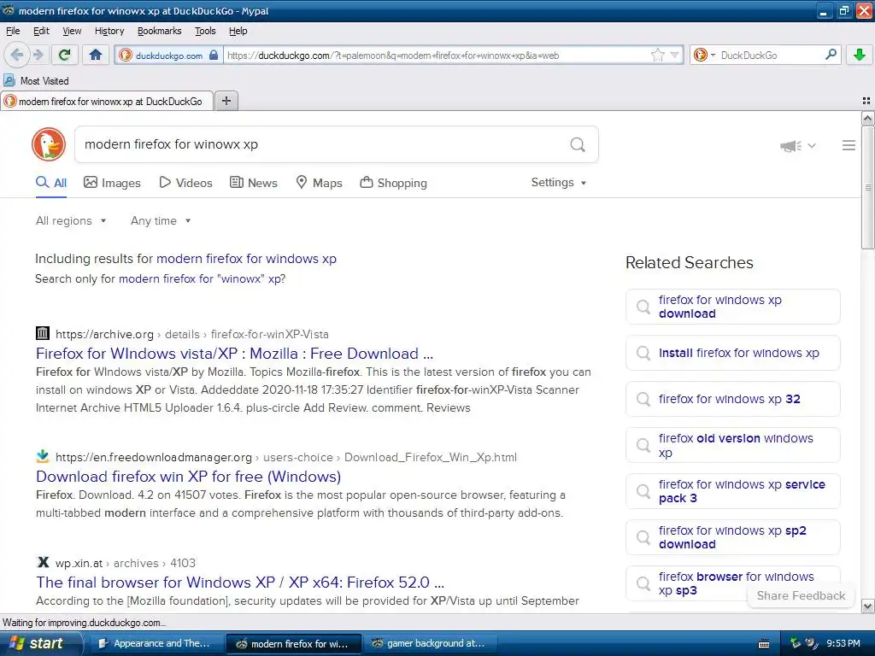Image resolution: width=875 pixels, height=656 pixels.
Task: Reload the page with the refresh icon
Action: [x=64, y=55]
